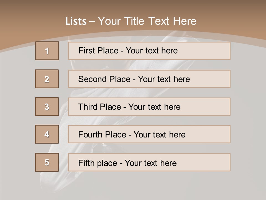Select the number 1 box
Viewport: 266px width, 200px height.
tap(47, 51)
